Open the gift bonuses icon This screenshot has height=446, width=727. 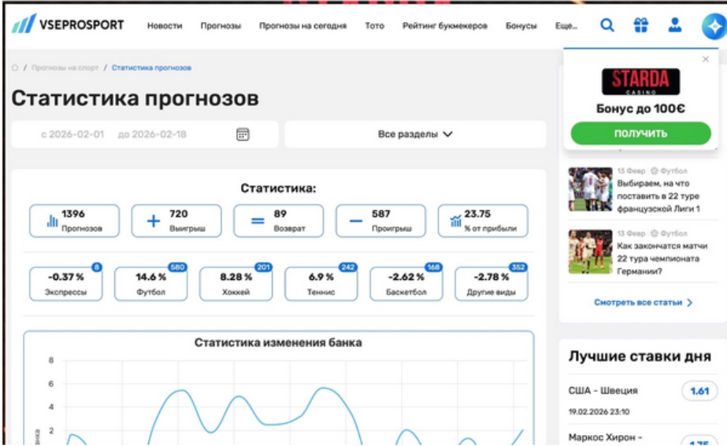pyautogui.click(x=641, y=25)
